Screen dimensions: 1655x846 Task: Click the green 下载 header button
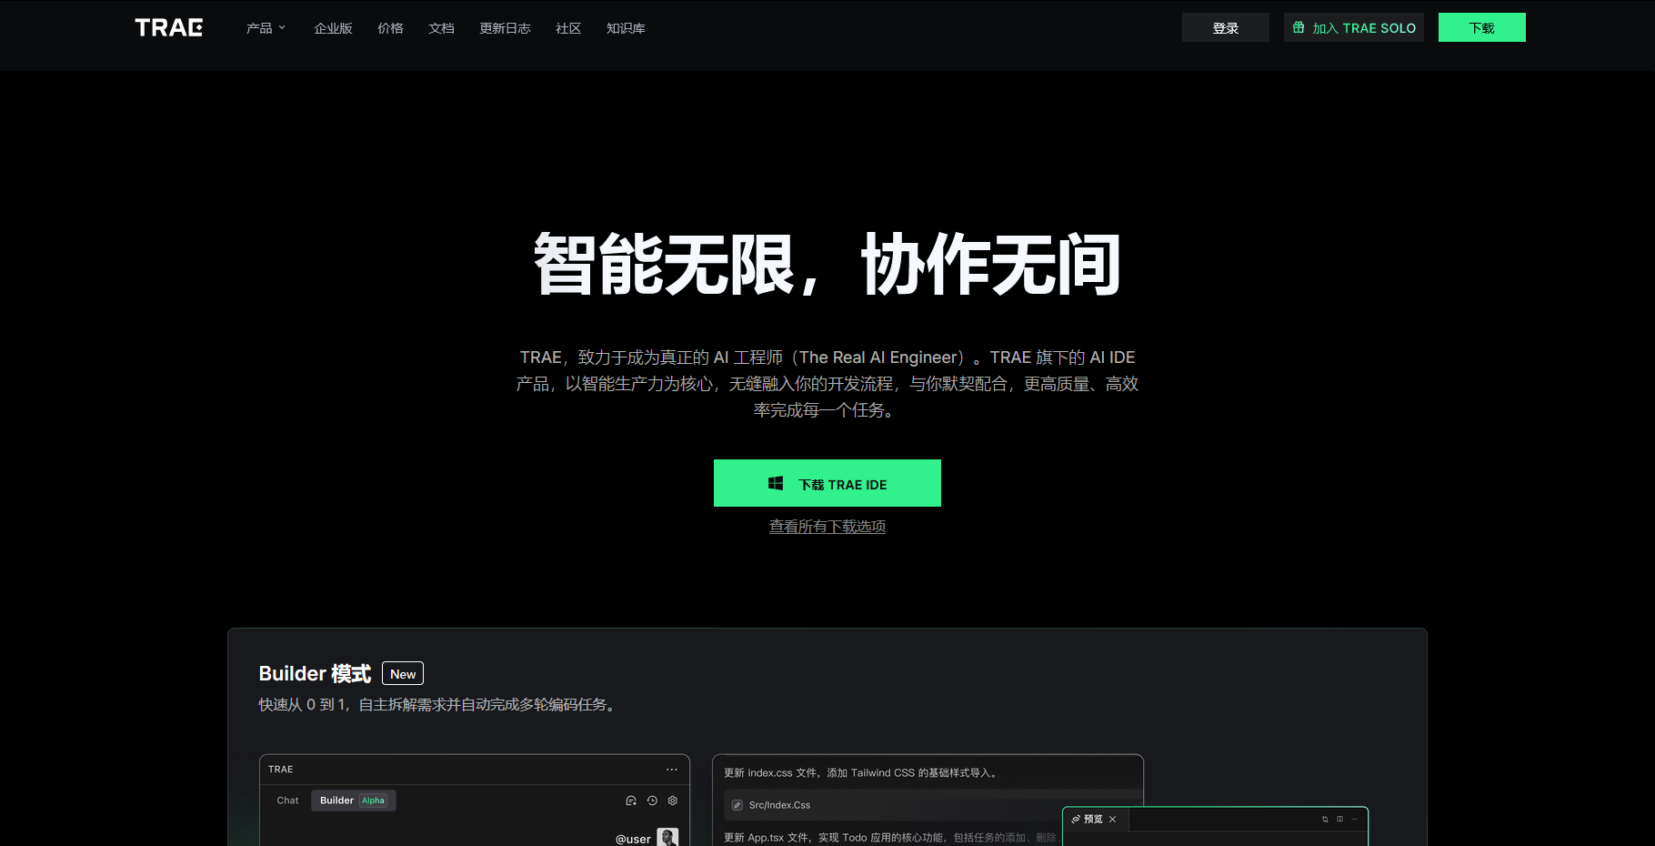(1482, 27)
